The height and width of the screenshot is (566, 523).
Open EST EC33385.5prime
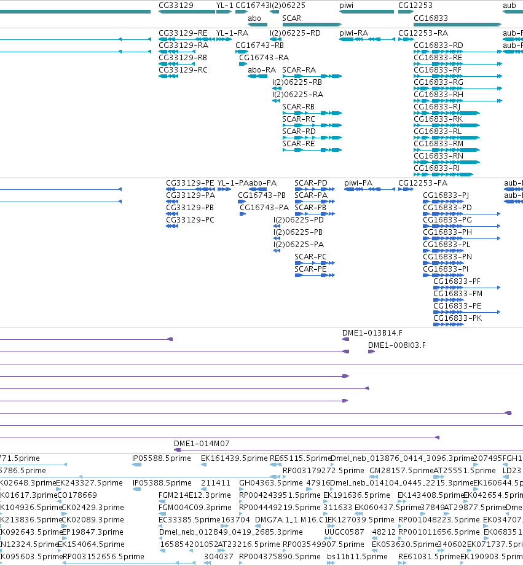tap(189, 520)
